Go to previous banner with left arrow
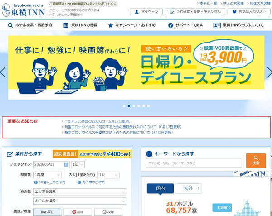The width and height of the screenshot is (272, 216). (3, 72)
